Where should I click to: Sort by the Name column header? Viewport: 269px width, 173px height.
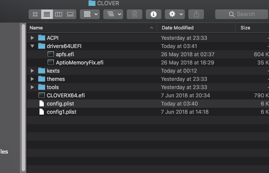(92, 28)
